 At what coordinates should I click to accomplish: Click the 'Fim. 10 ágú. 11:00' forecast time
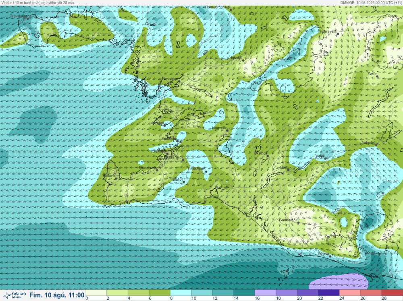tap(57, 295)
